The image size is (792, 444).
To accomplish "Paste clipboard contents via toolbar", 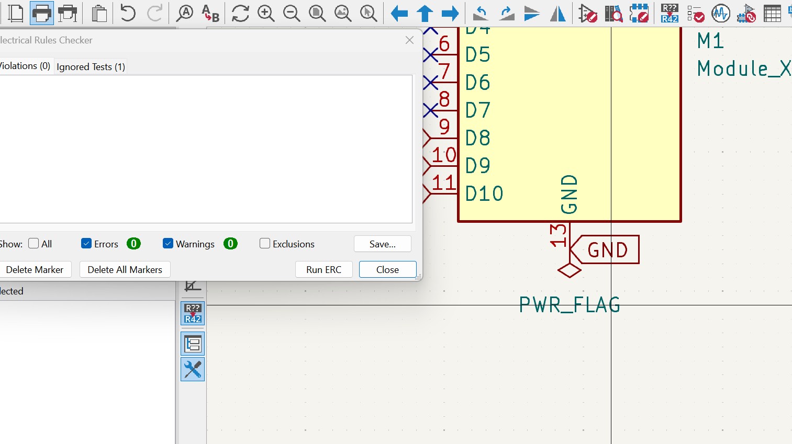I will coord(99,13).
